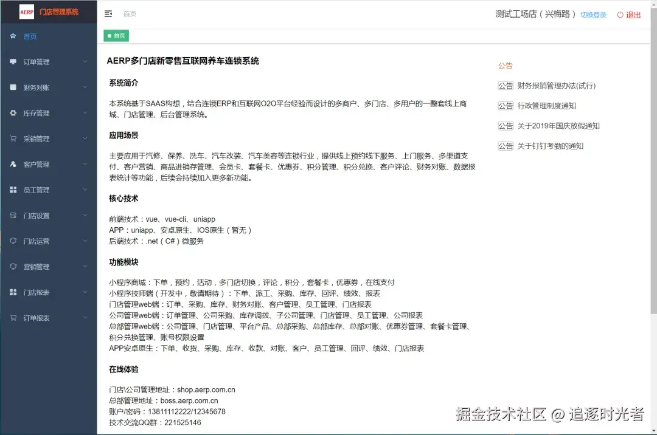Switch to the green 首页 tab

pos(116,36)
